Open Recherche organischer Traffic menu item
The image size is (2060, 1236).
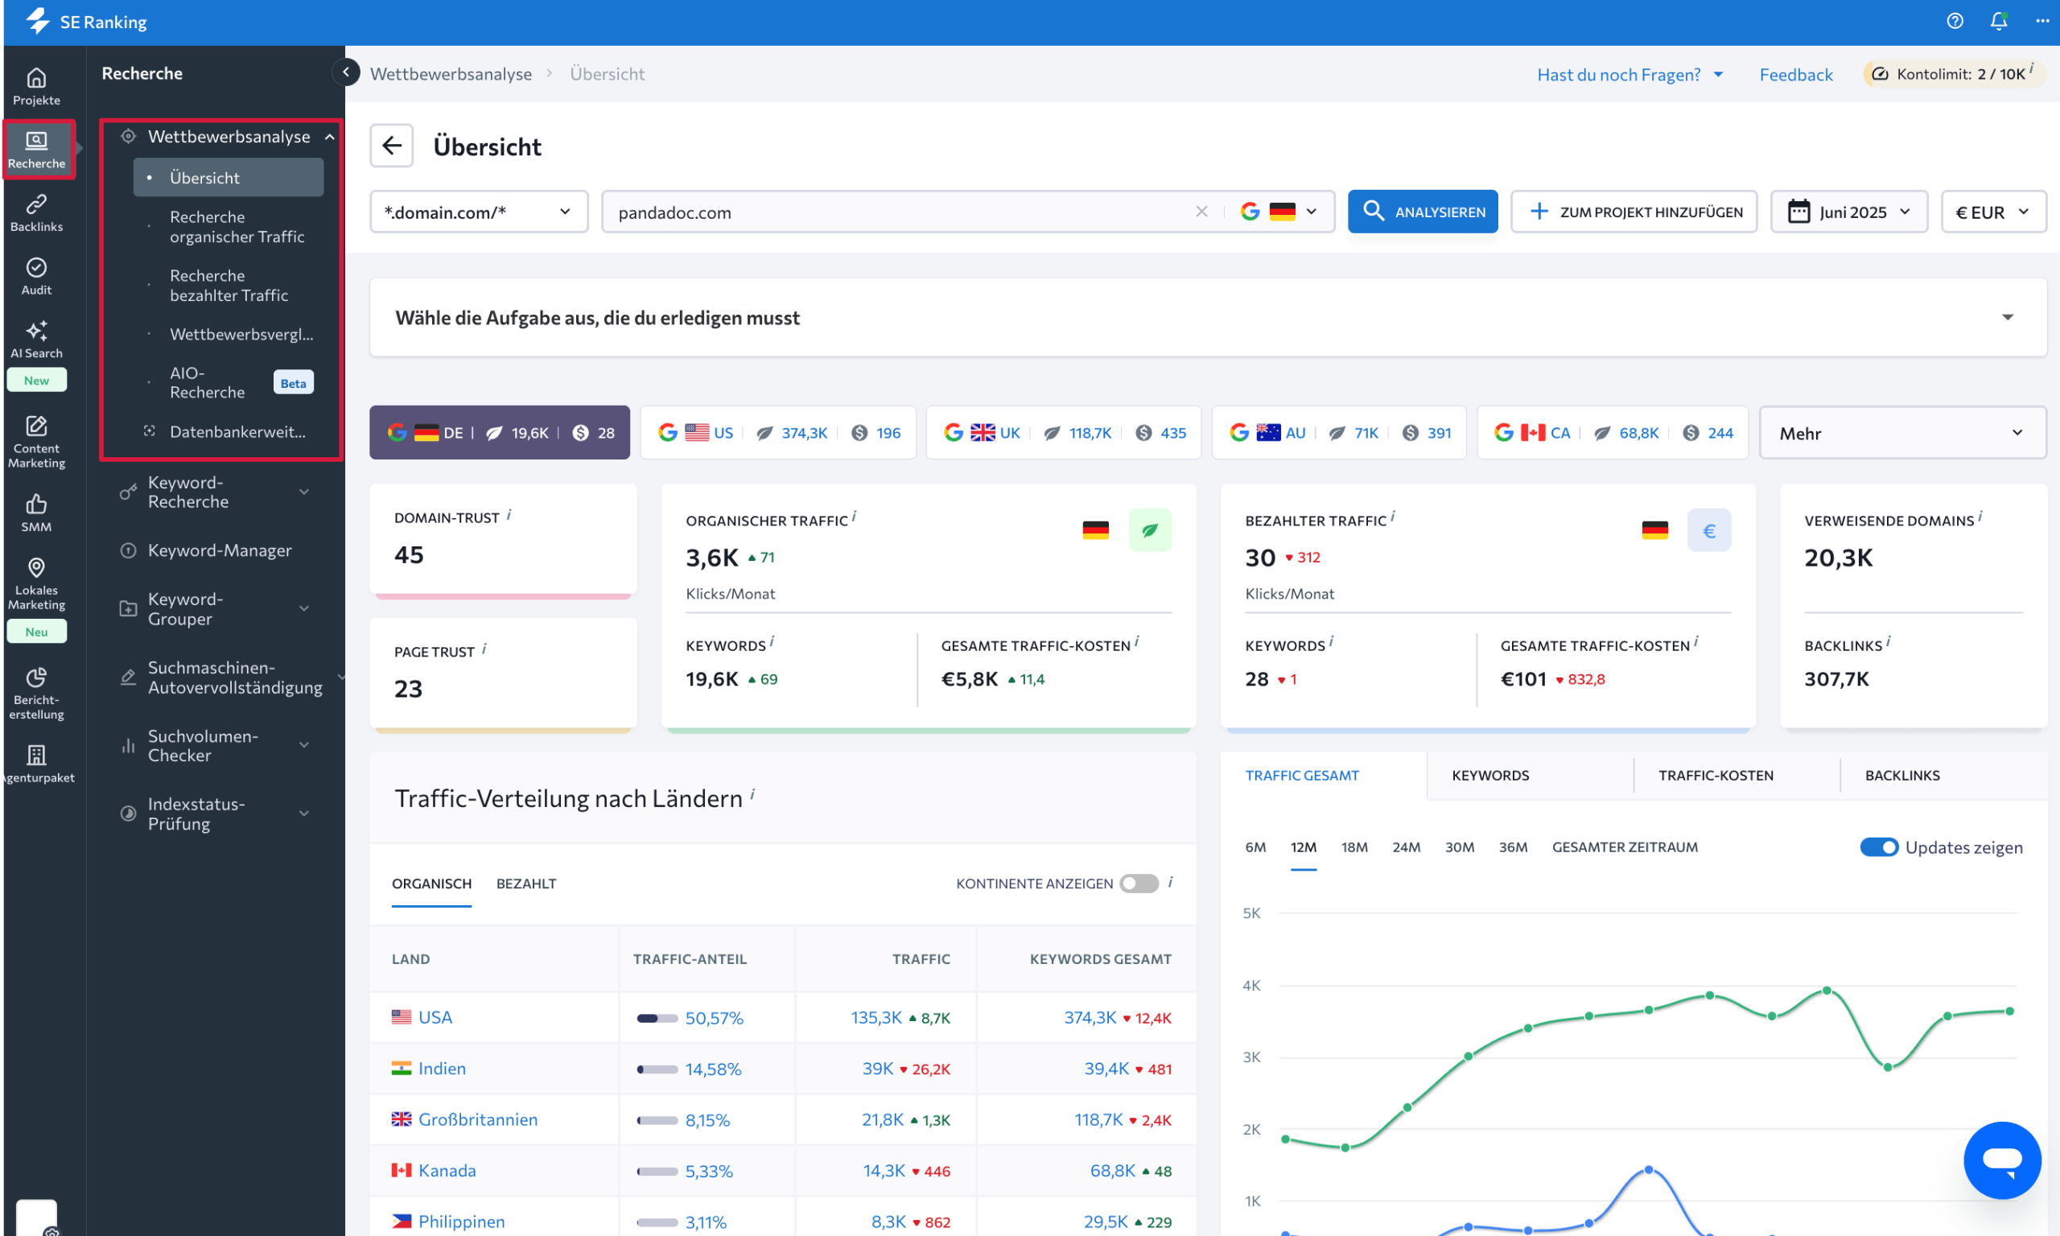(x=237, y=227)
